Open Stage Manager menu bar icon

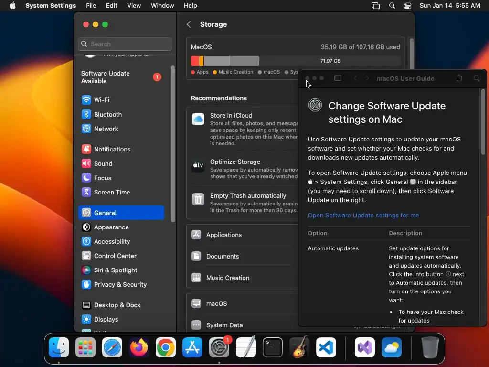click(x=375, y=6)
